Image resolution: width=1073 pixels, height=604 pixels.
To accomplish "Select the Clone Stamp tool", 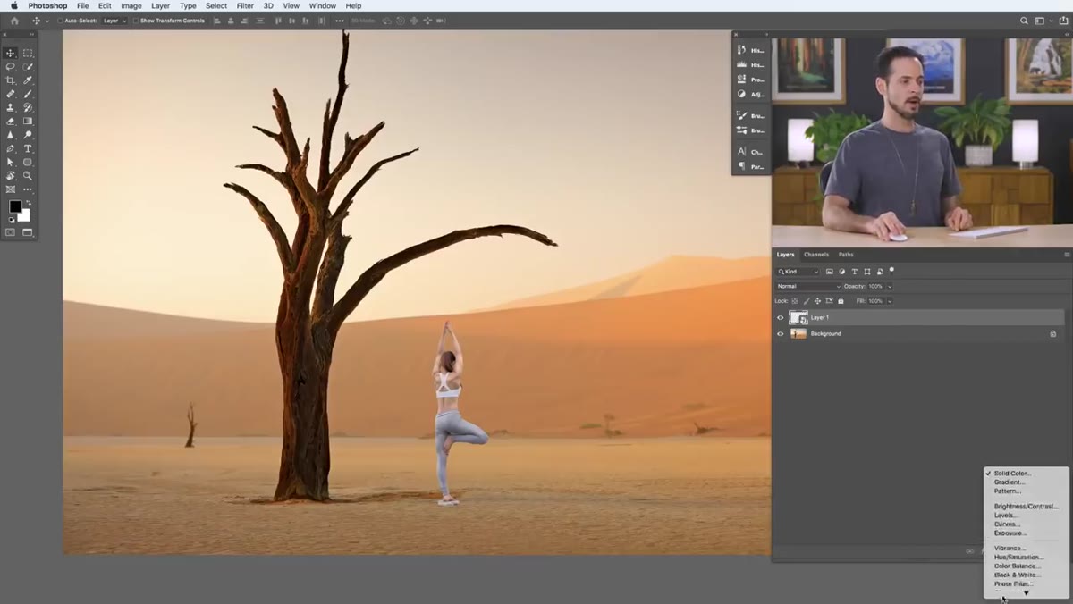I will (x=11, y=107).
